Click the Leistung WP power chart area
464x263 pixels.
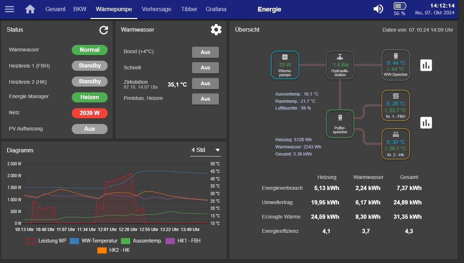[x=116, y=194]
